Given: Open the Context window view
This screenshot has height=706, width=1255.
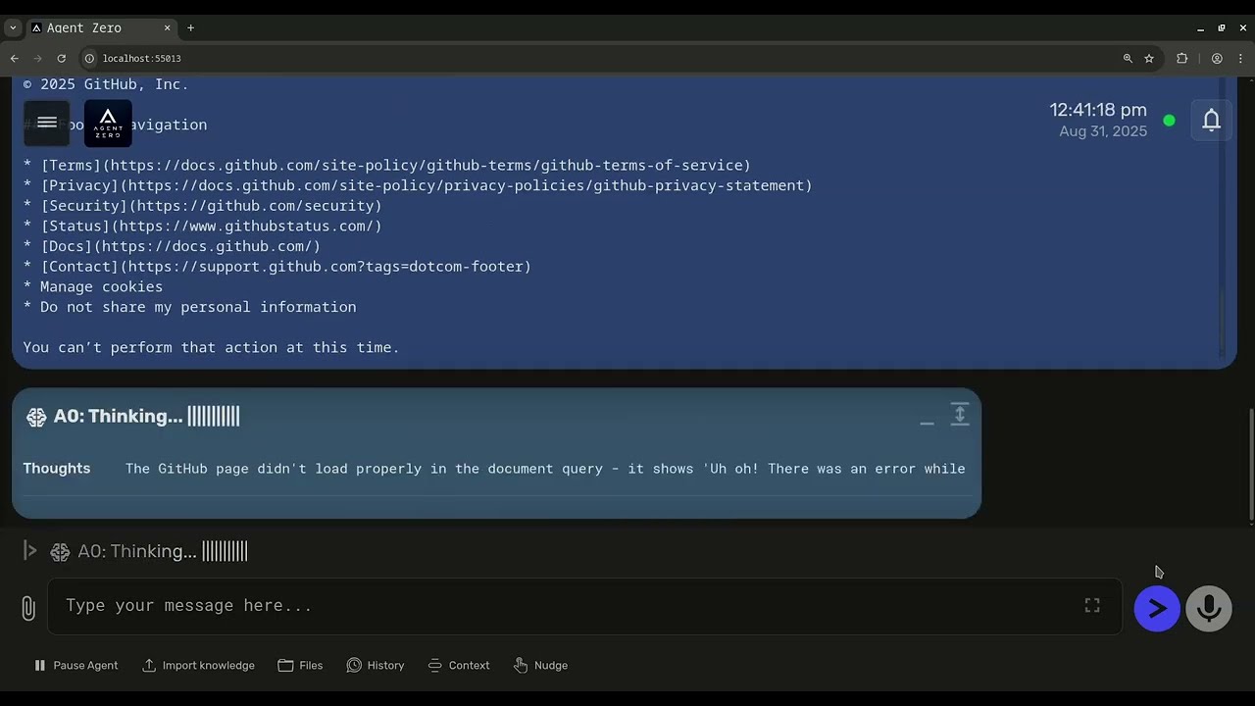Looking at the screenshot, I should click(459, 665).
